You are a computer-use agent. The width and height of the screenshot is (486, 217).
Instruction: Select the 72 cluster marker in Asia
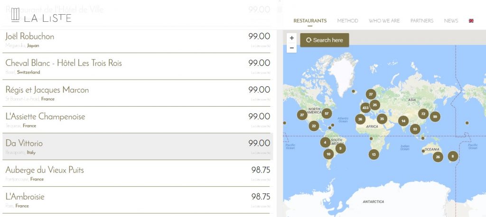tap(423, 114)
